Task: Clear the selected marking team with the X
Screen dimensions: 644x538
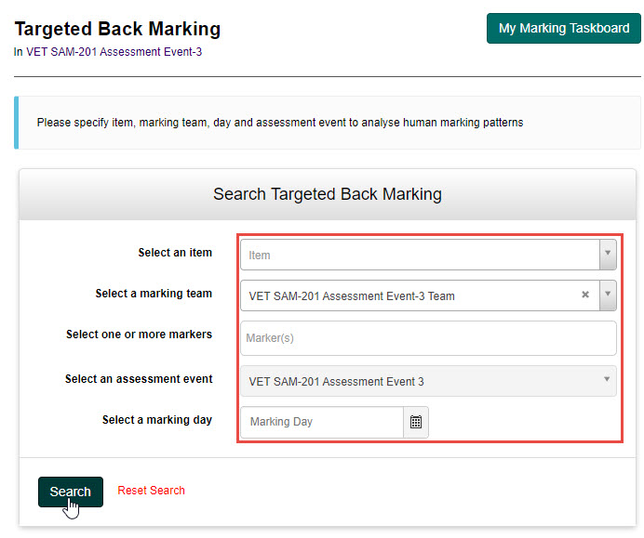Action: click(585, 295)
